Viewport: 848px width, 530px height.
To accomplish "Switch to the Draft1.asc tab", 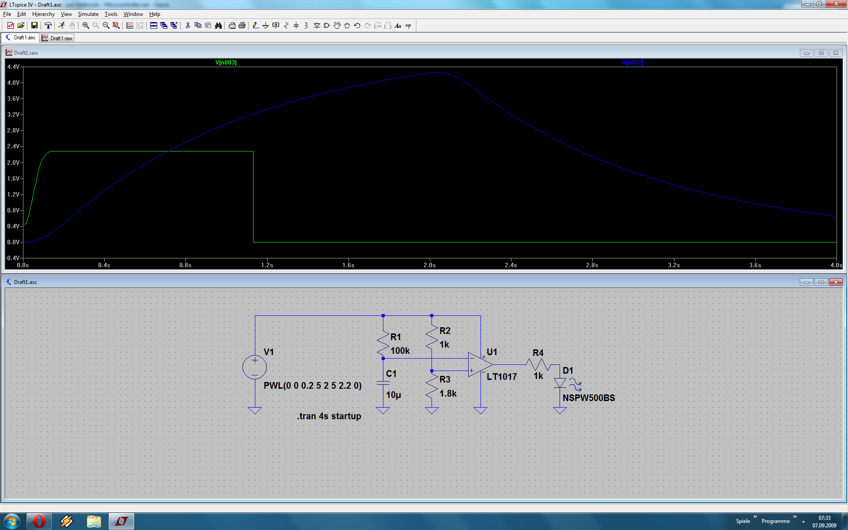I will click(20, 38).
